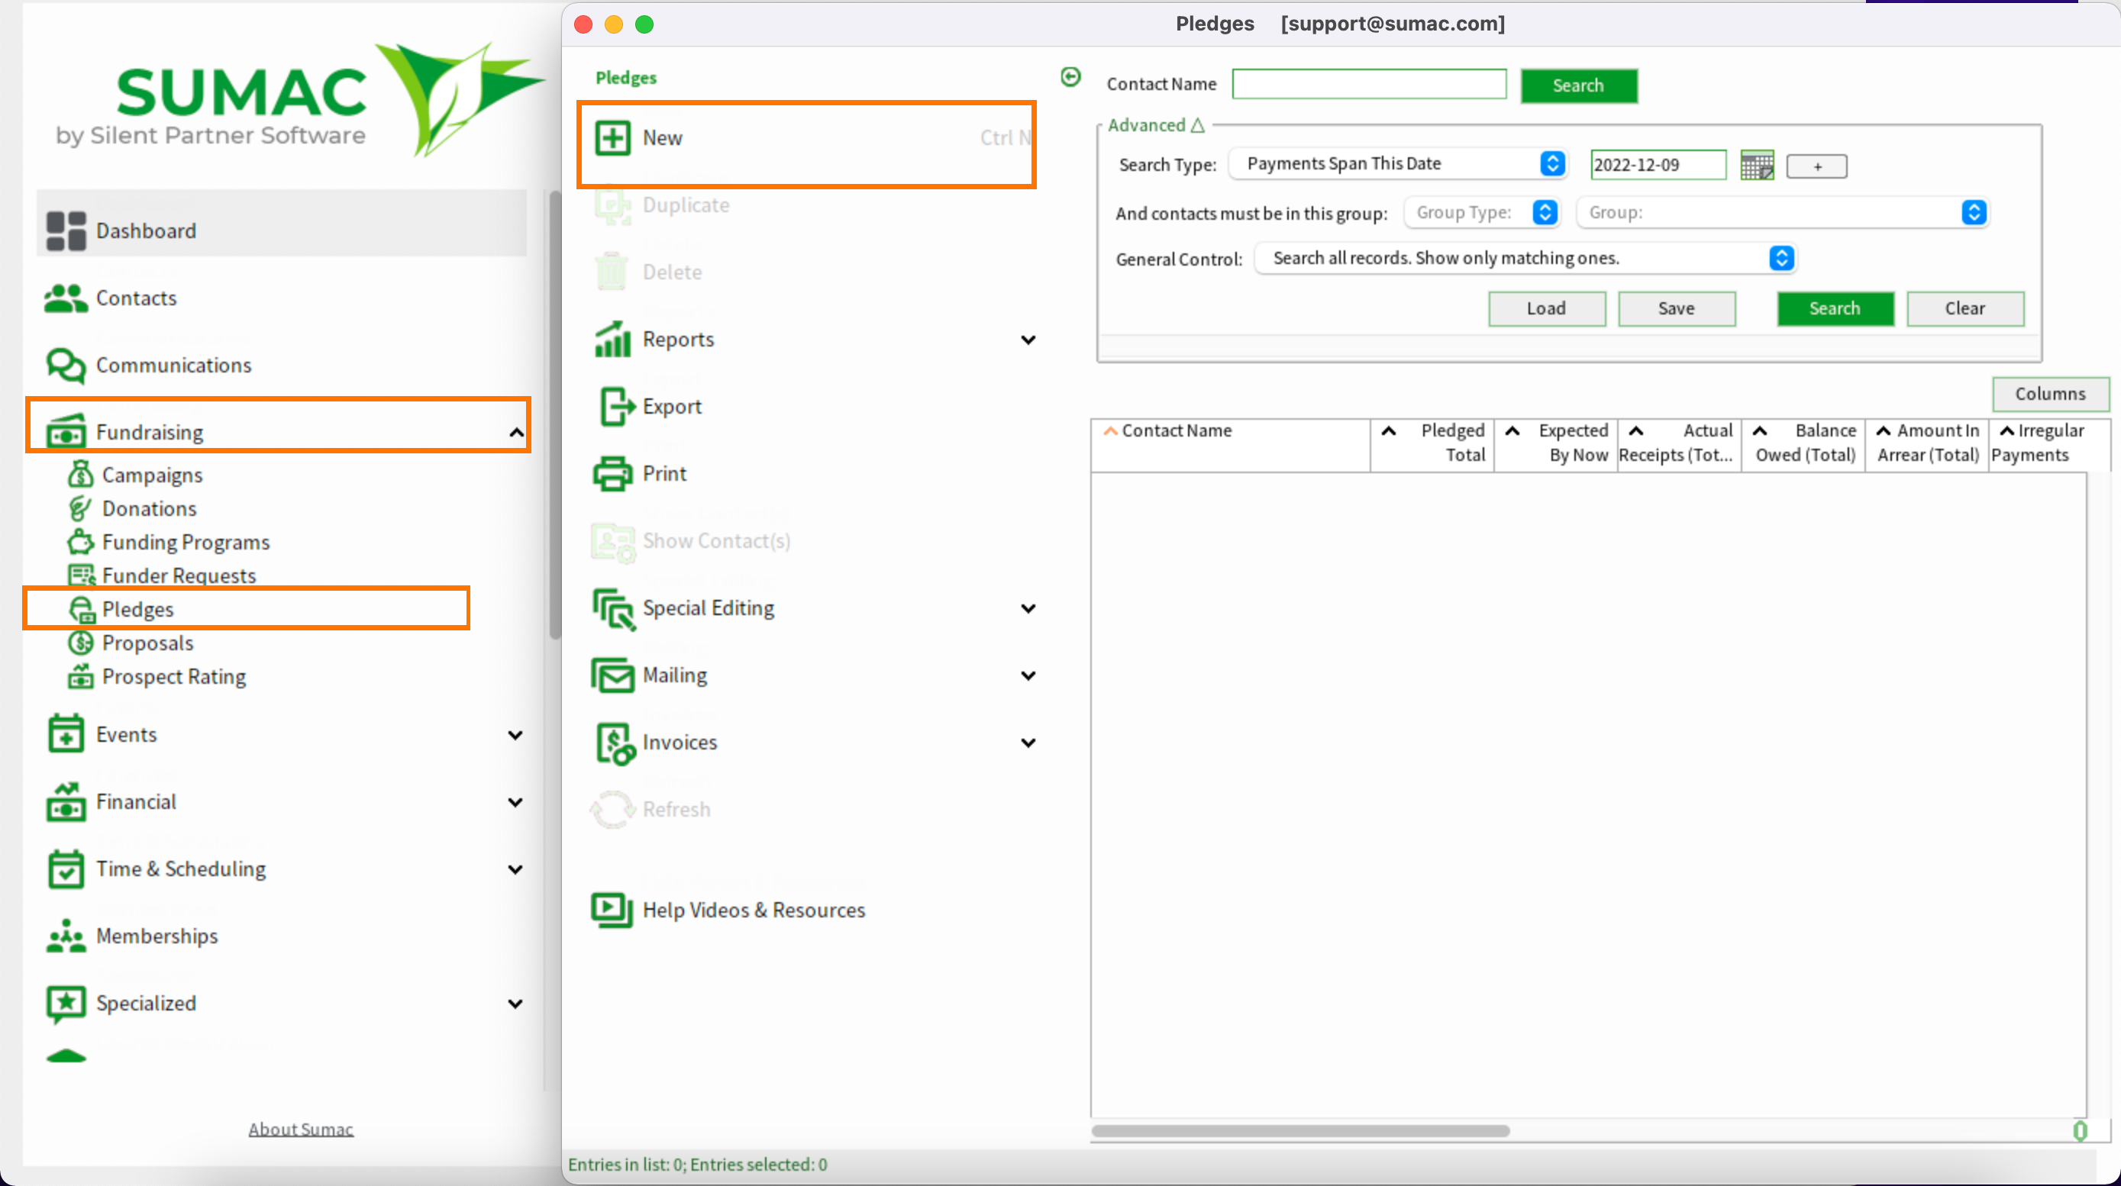The width and height of the screenshot is (2121, 1186).
Task: Click the New pledge plus icon
Action: 612,137
